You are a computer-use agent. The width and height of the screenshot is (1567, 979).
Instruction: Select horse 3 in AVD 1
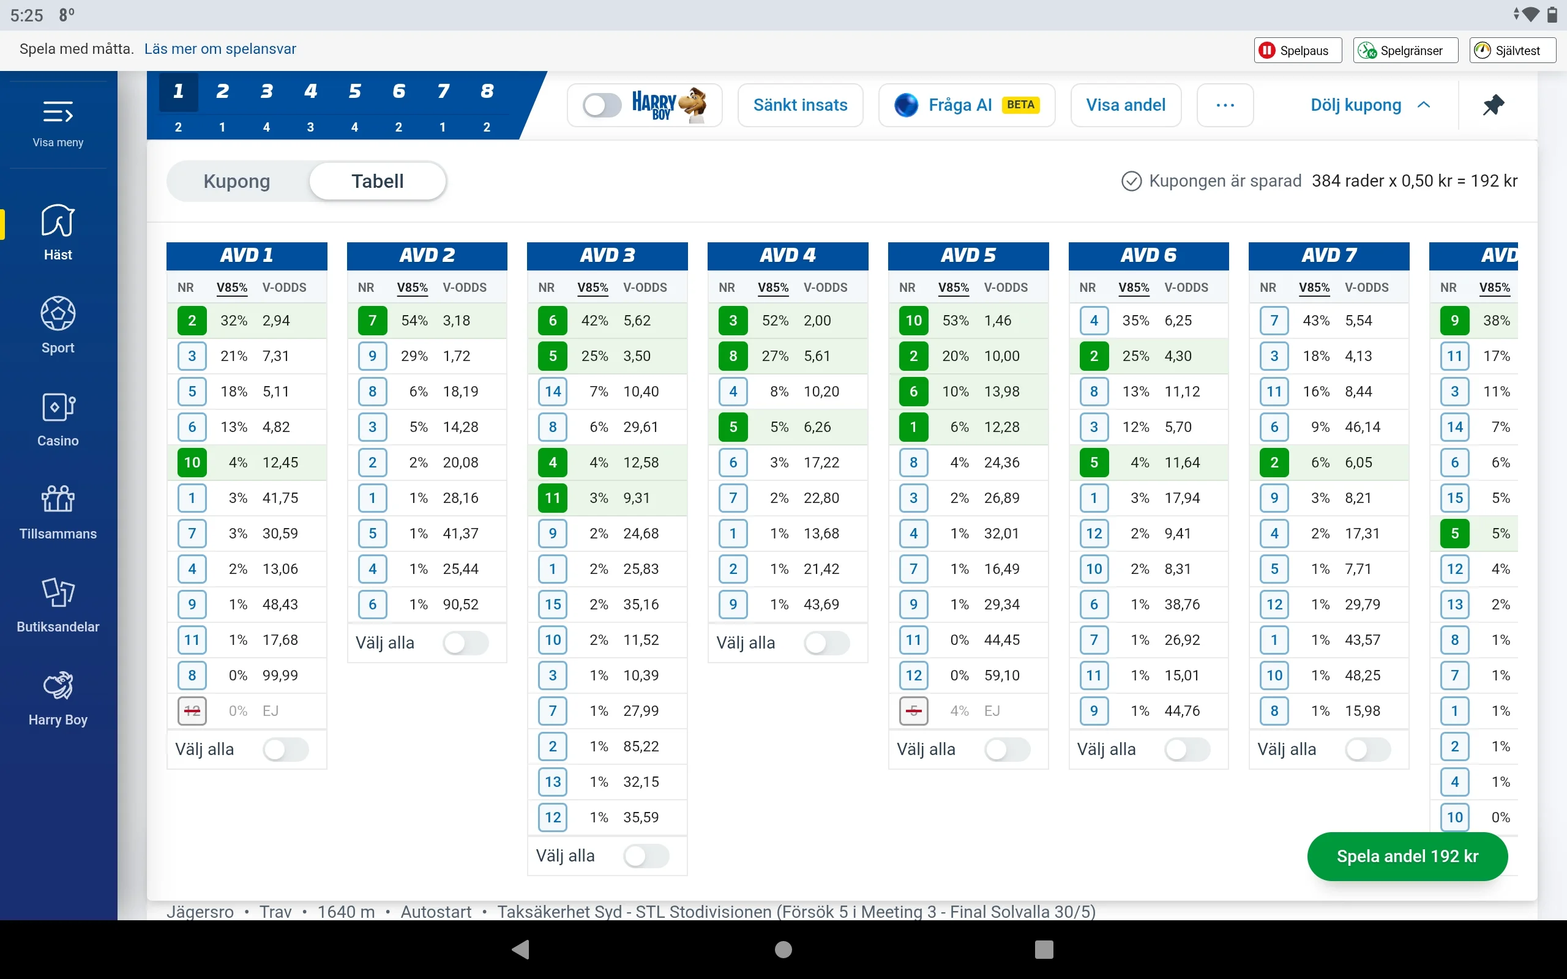point(192,356)
